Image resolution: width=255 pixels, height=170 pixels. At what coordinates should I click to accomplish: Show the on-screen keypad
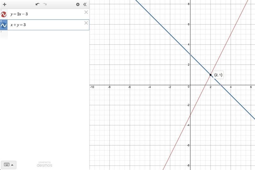coord(7,165)
